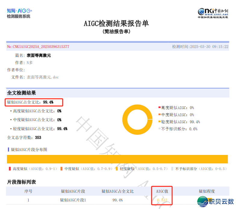236x209 pixels.
Task: Open the file name 表面等离激元.doc
Action: pos(43,77)
